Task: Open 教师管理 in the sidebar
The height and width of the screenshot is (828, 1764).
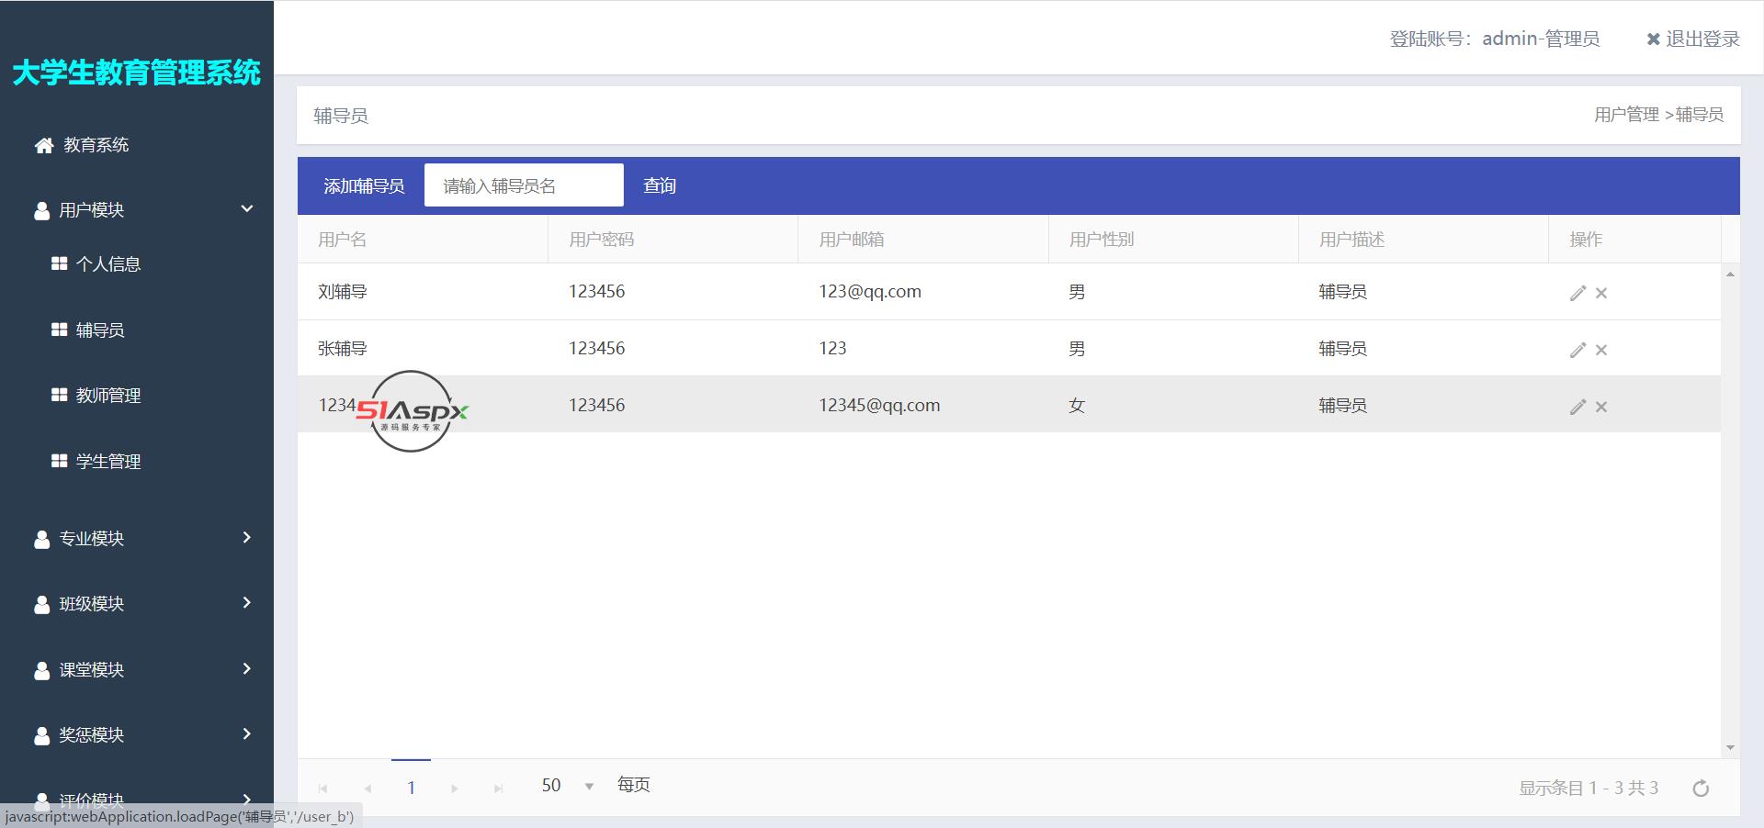Action: point(107,396)
